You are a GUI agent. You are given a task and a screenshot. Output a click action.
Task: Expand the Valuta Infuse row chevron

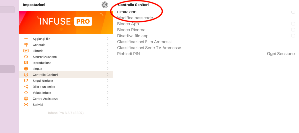point(108,93)
